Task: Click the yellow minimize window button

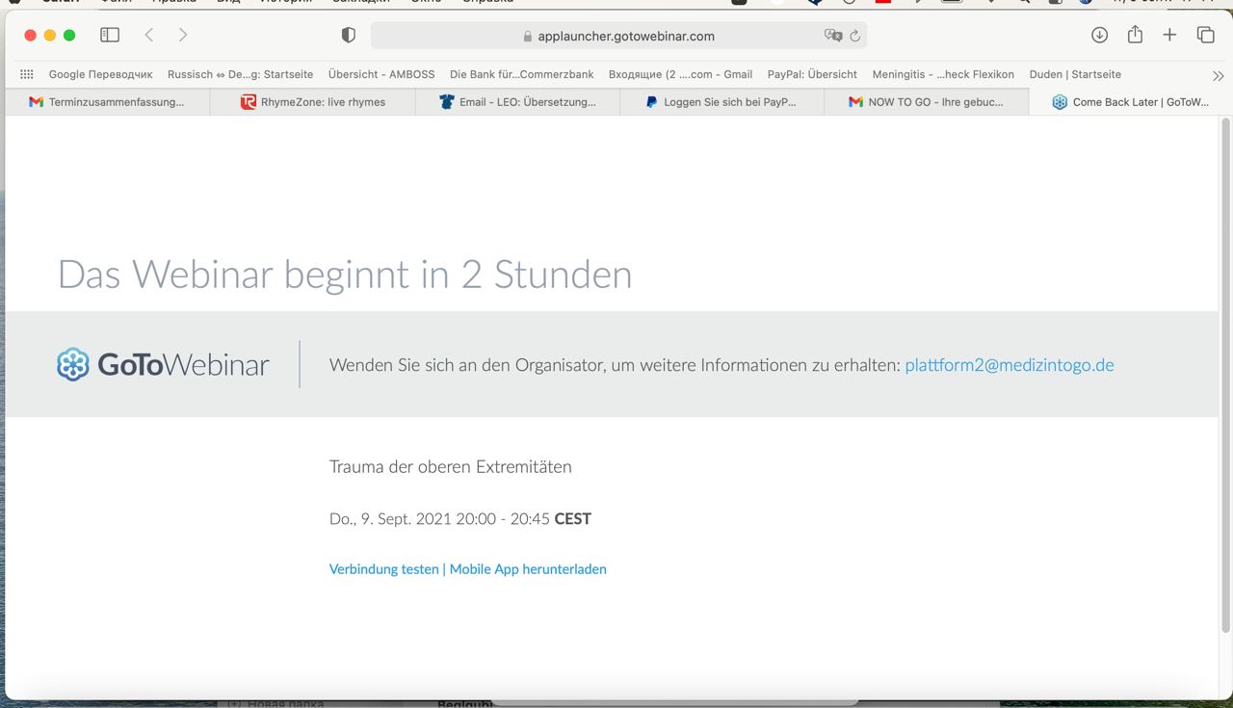Action: [x=50, y=35]
